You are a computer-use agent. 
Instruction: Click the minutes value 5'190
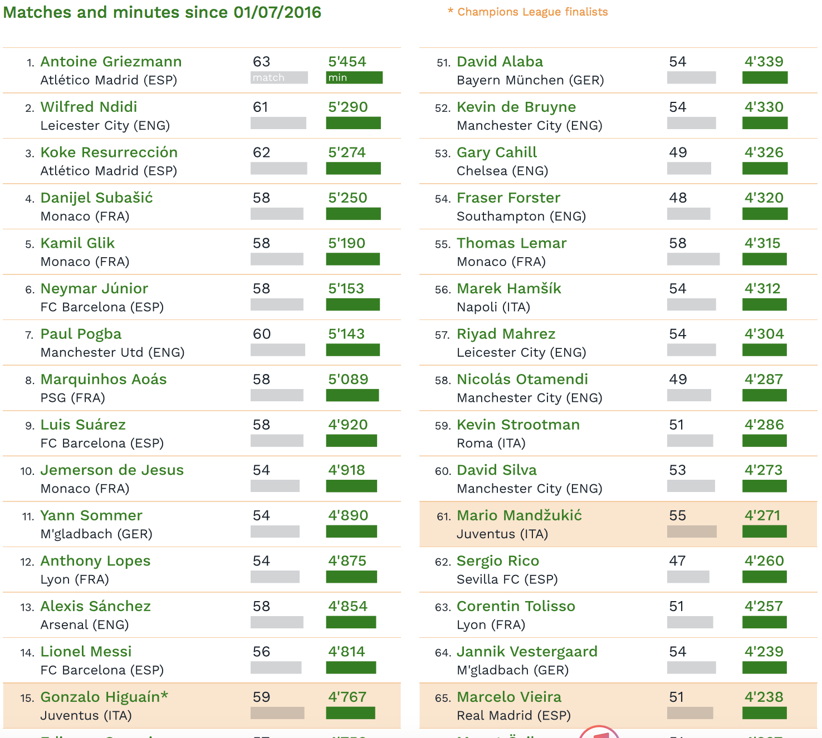point(346,243)
